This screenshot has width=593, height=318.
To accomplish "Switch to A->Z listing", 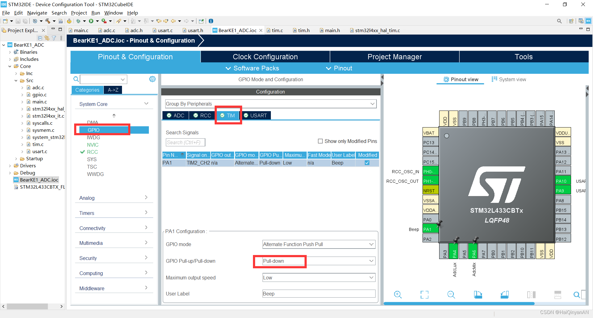I will point(113,90).
